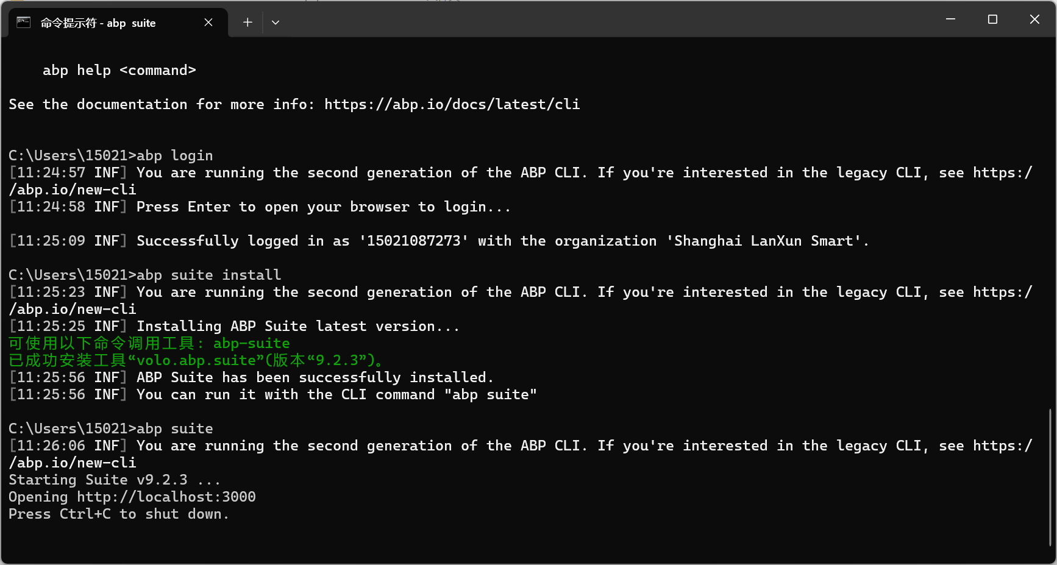Viewport: 1057px width, 565px height.
Task: Close the terminal window
Action: click(1034, 20)
